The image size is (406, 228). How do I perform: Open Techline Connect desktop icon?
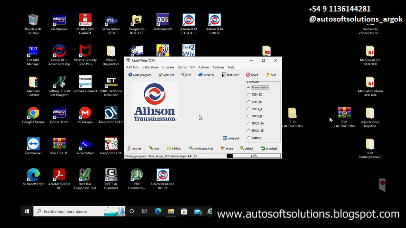click(x=85, y=85)
